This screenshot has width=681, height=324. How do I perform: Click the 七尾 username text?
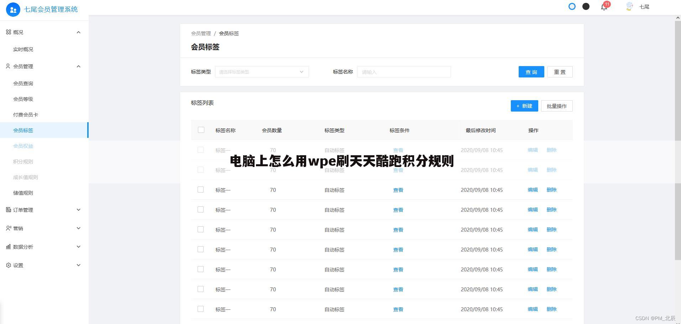(644, 7)
